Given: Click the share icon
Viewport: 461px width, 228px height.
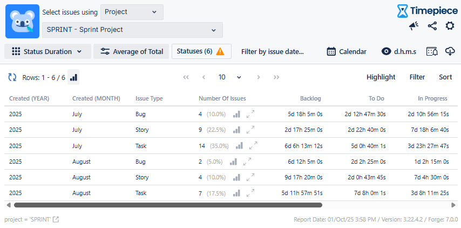Looking at the screenshot, I should (432, 26).
